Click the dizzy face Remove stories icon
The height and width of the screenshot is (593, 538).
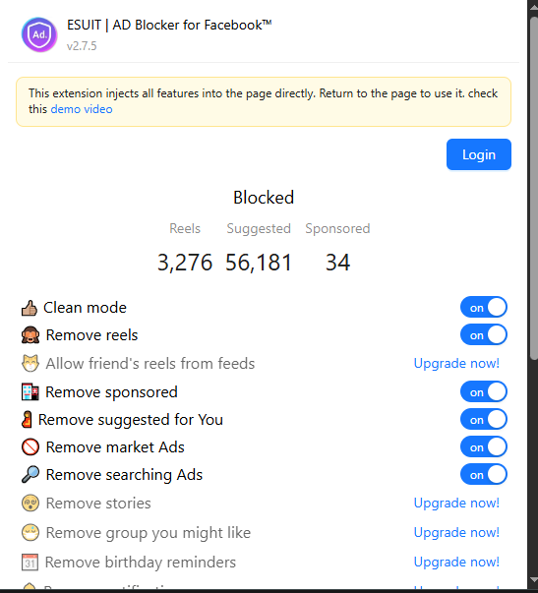click(30, 504)
